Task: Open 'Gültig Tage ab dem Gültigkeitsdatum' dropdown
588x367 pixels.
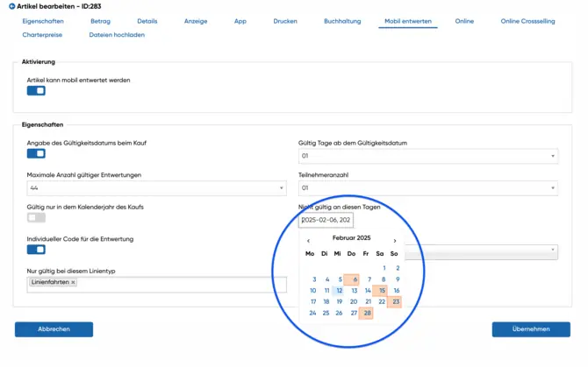Action: 428,156
